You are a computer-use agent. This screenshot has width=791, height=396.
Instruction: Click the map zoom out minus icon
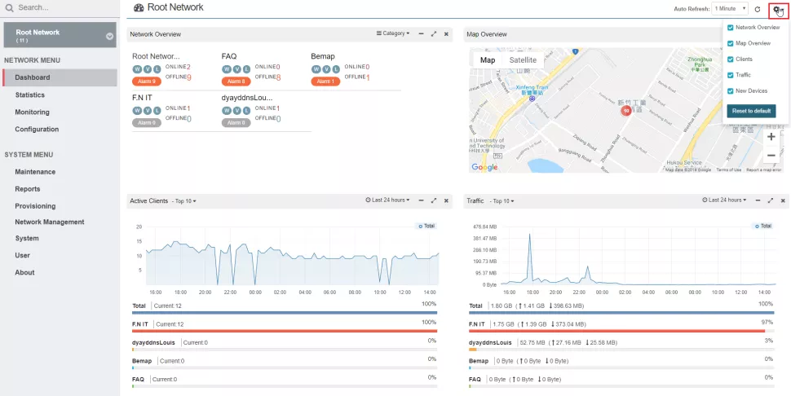pyautogui.click(x=771, y=156)
